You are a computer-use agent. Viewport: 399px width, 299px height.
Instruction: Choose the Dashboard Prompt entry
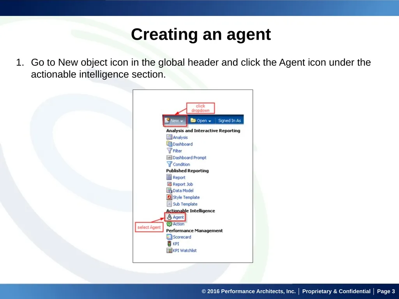[190, 158]
